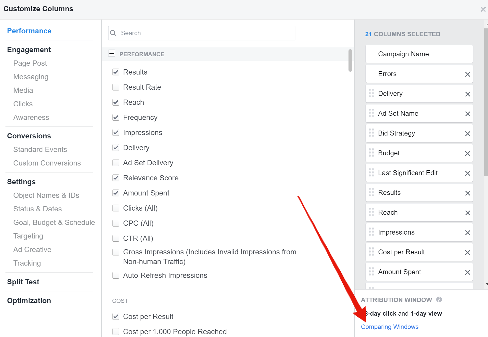Uncheck the Delivery checkbox

pyautogui.click(x=116, y=148)
